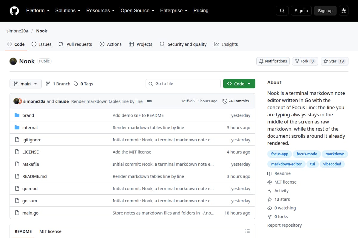Click the expand commit message ellipsis icon

click(x=149, y=101)
